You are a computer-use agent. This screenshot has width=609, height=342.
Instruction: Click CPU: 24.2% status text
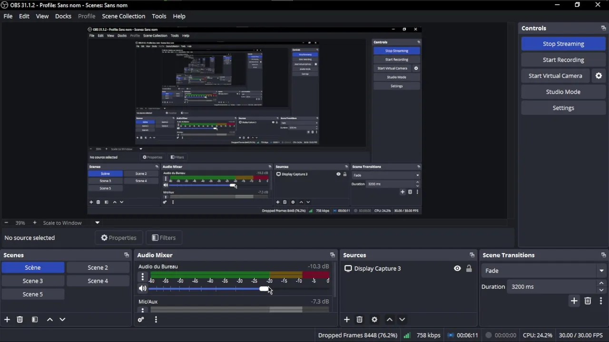(x=538, y=335)
